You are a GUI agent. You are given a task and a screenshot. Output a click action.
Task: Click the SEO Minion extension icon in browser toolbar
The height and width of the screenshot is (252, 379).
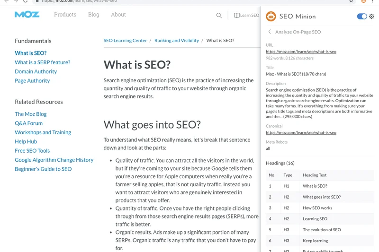(363, 1)
